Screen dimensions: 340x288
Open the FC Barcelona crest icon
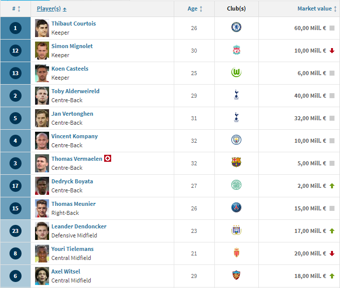tap(236, 162)
